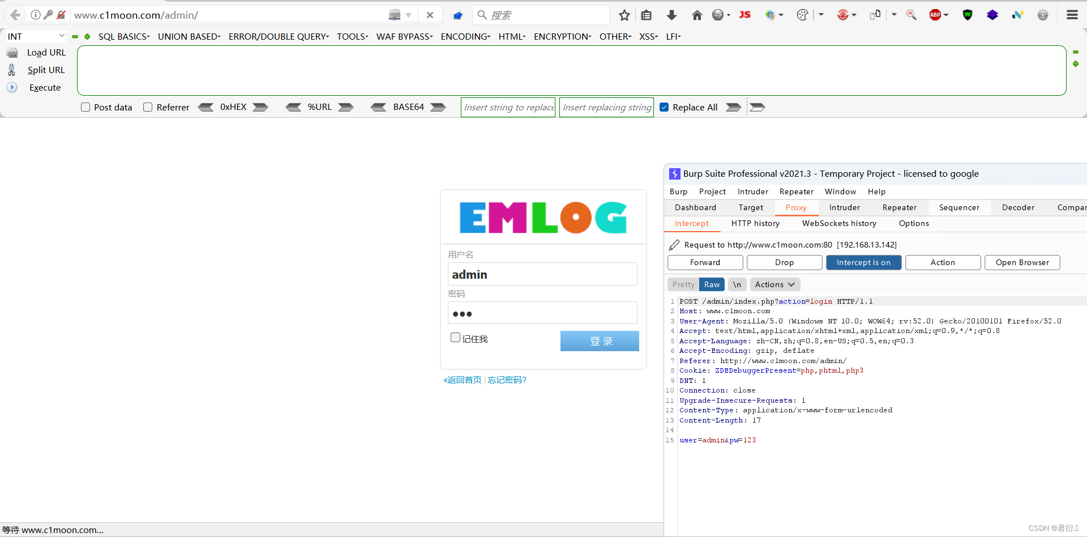Click the Insert replacing string field
The height and width of the screenshot is (537, 1087).
(606, 107)
